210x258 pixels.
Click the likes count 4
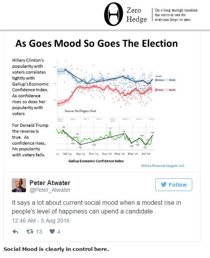[59, 232]
